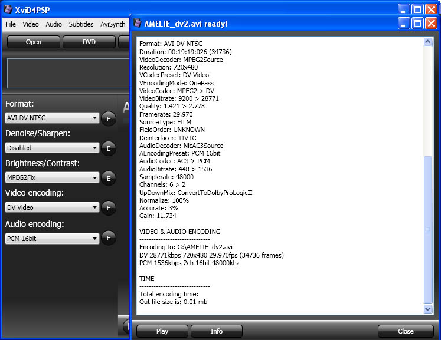
Task: Open the AviSynth menu
Action: (113, 24)
